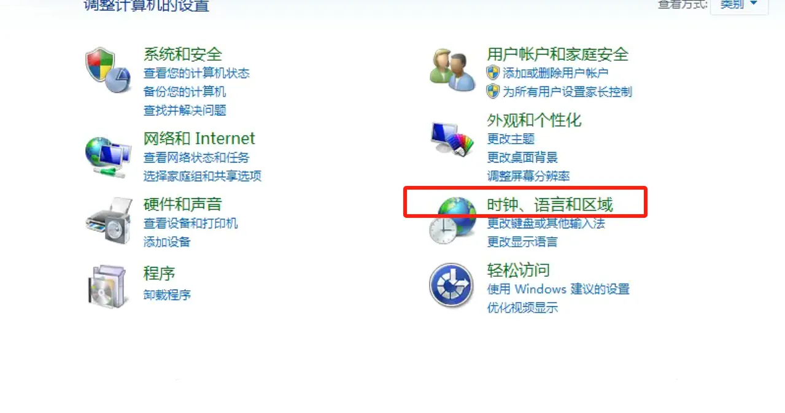Open 查看设备和打印机 link

coord(191,223)
